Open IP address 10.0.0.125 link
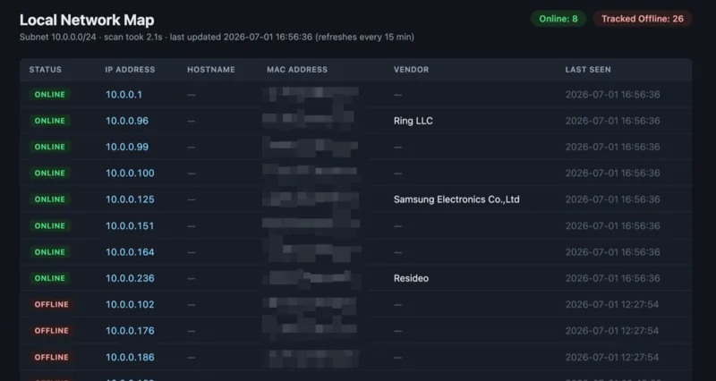The height and width of the screenshot is (381, 716). [x=130, y=199]
